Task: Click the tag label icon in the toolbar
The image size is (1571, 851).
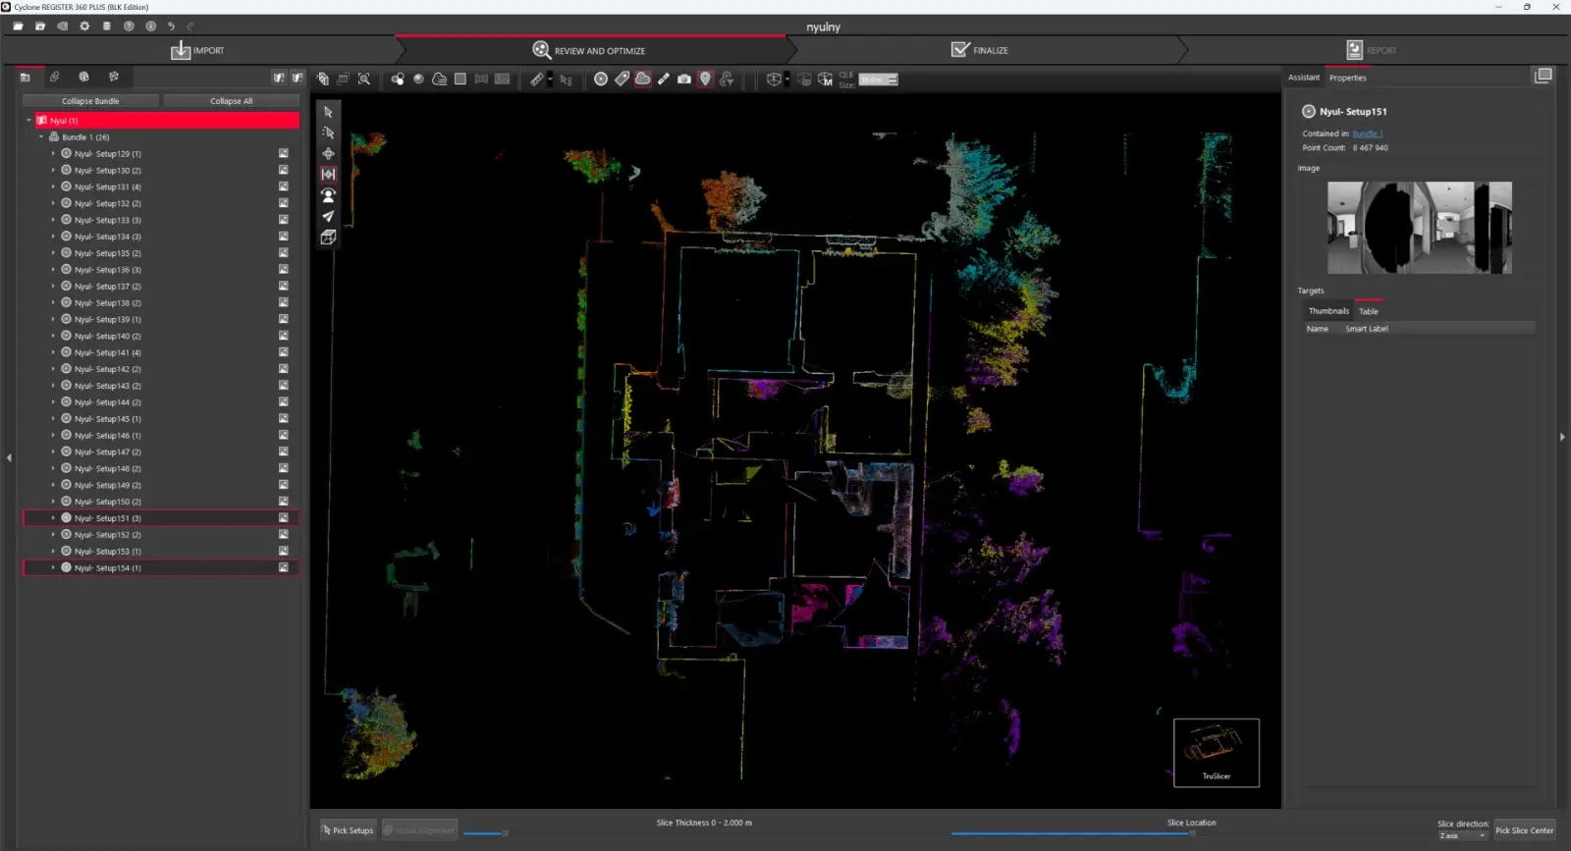Action: (x=622, y=80)
